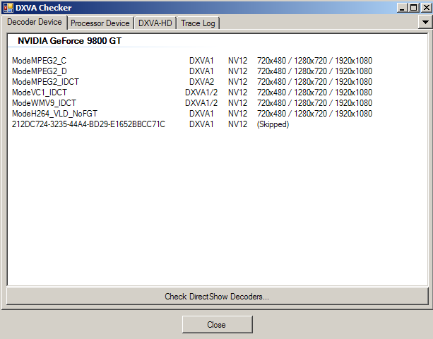Click the resolutions in ModeMPEG2_D row

[315, 71]
